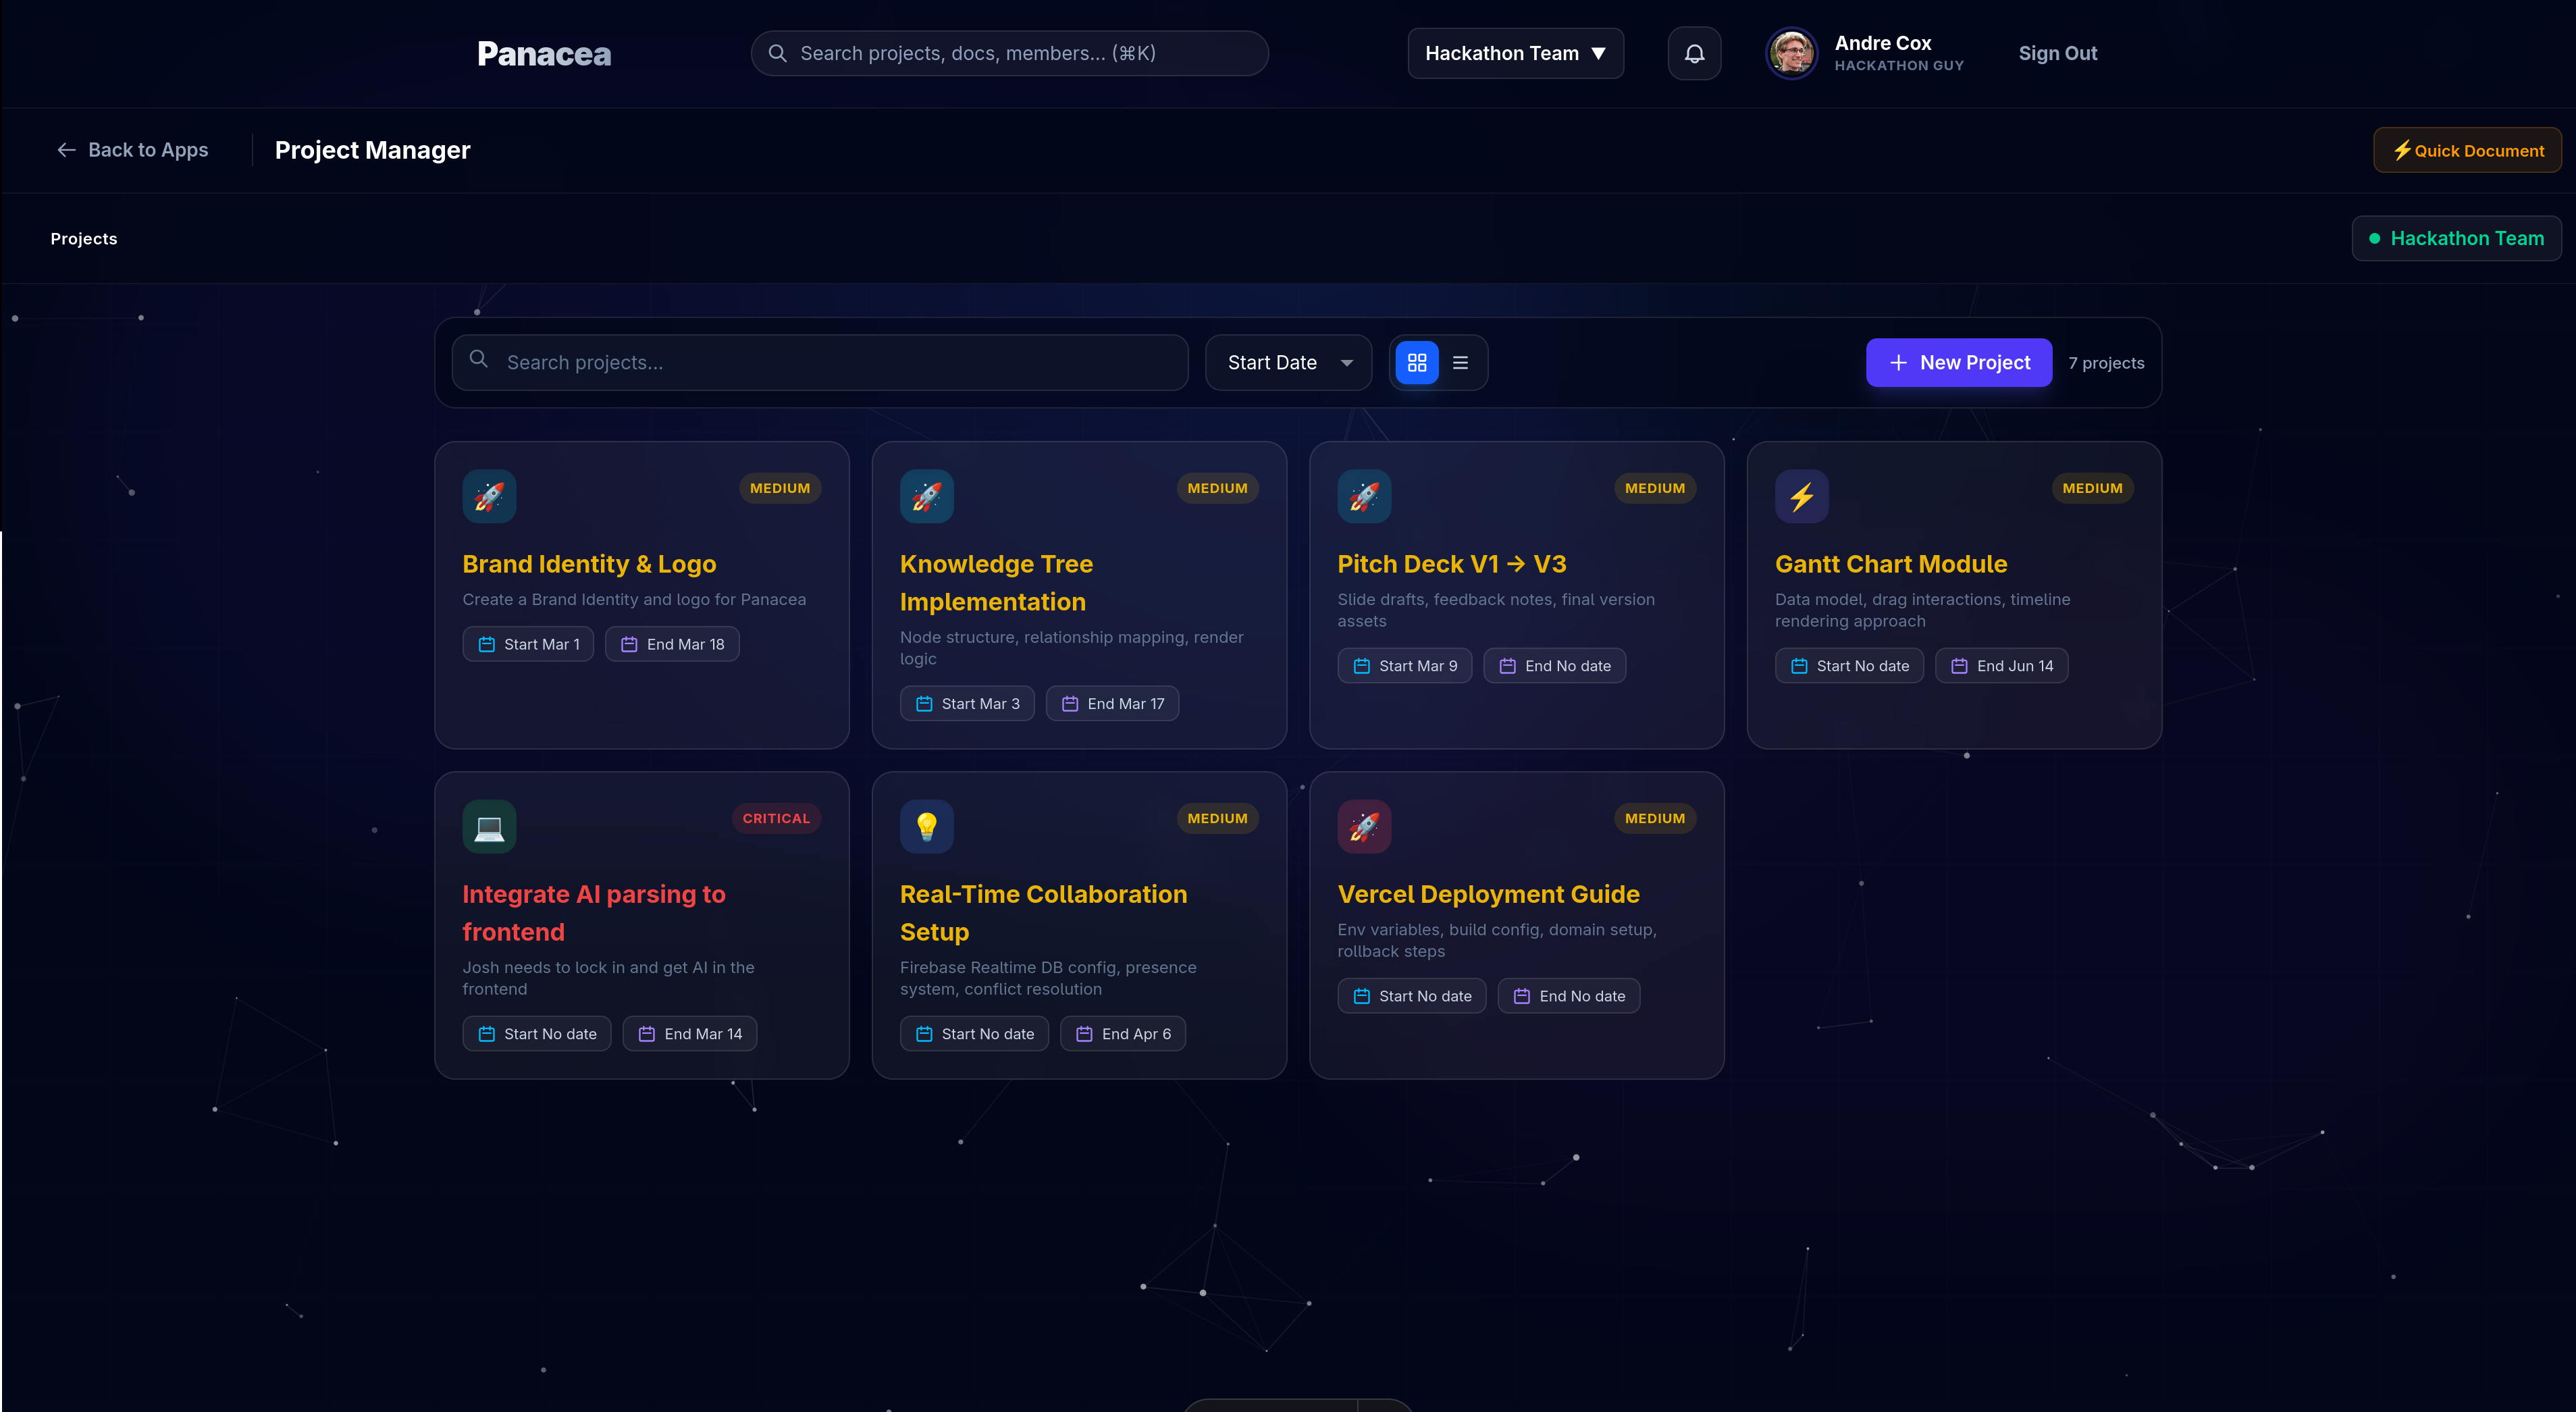
Task: Click Sign Out
Action: pos(2057,54)
